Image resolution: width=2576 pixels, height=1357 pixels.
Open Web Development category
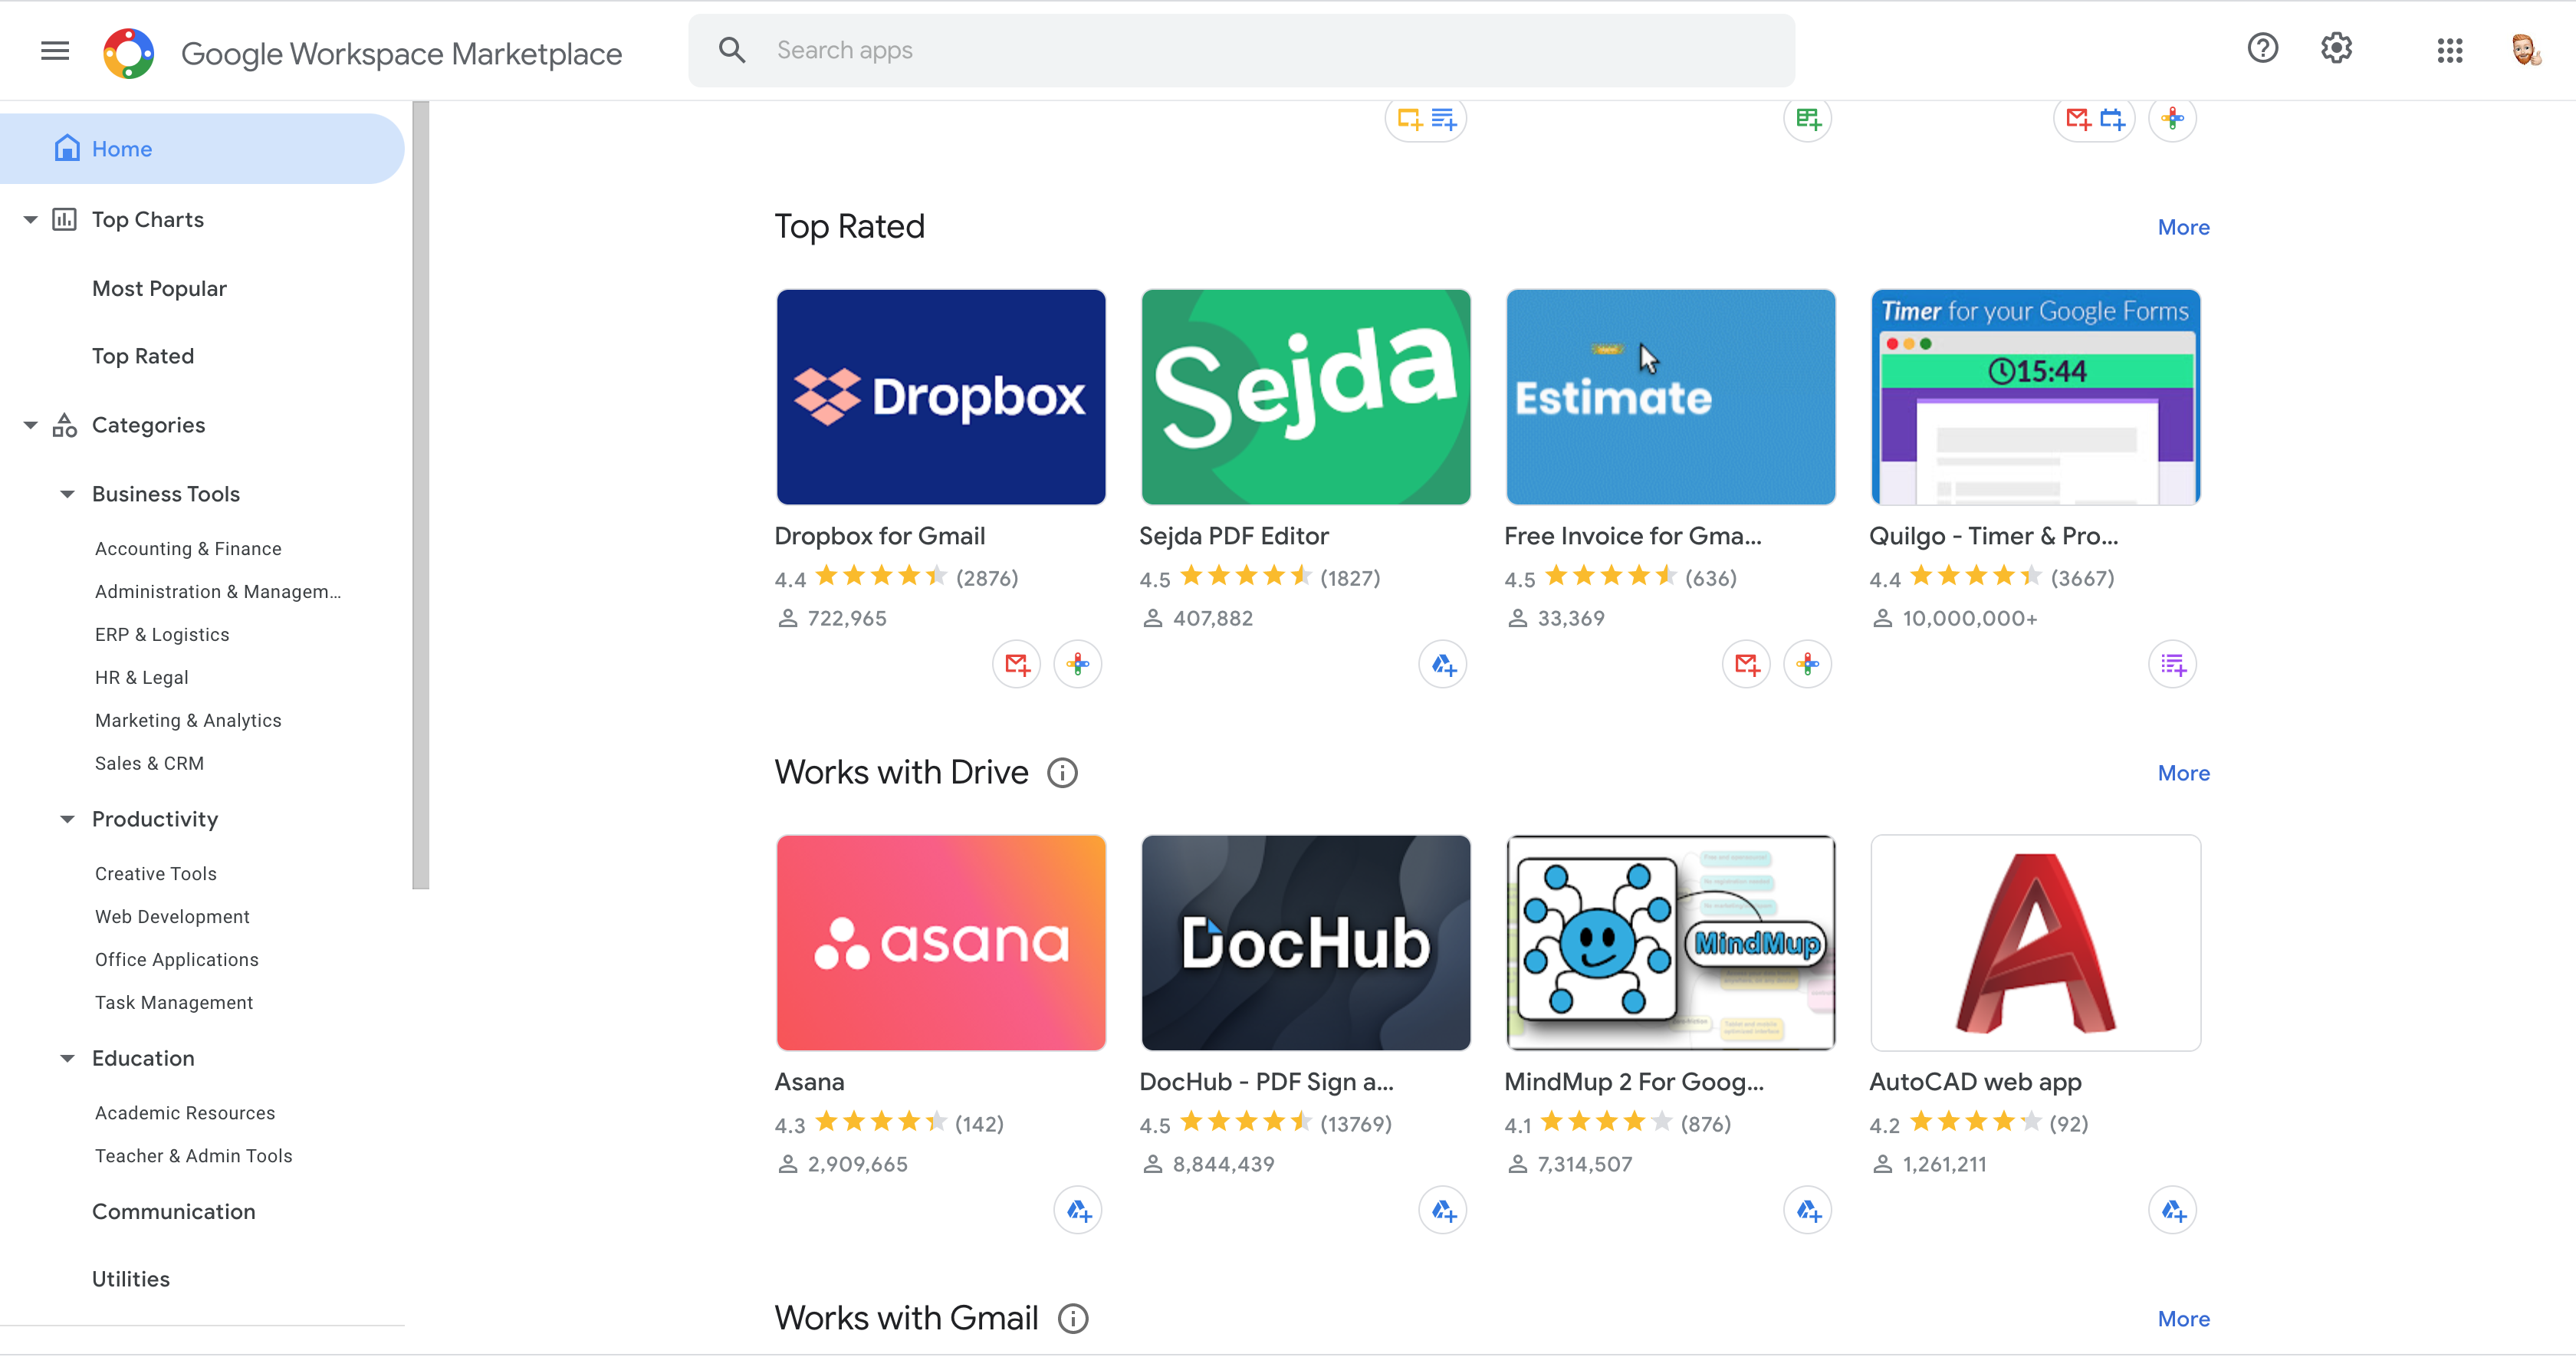click(172, 917)
